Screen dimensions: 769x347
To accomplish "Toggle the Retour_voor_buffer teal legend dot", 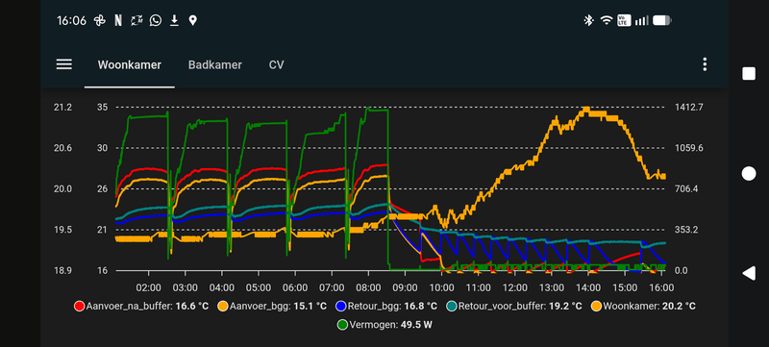I will (452, 307).
